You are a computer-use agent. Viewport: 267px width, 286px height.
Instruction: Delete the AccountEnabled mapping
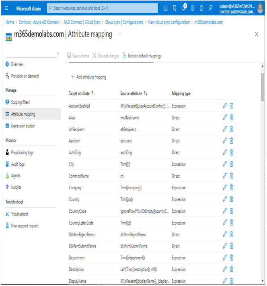[x=232, y=105]
